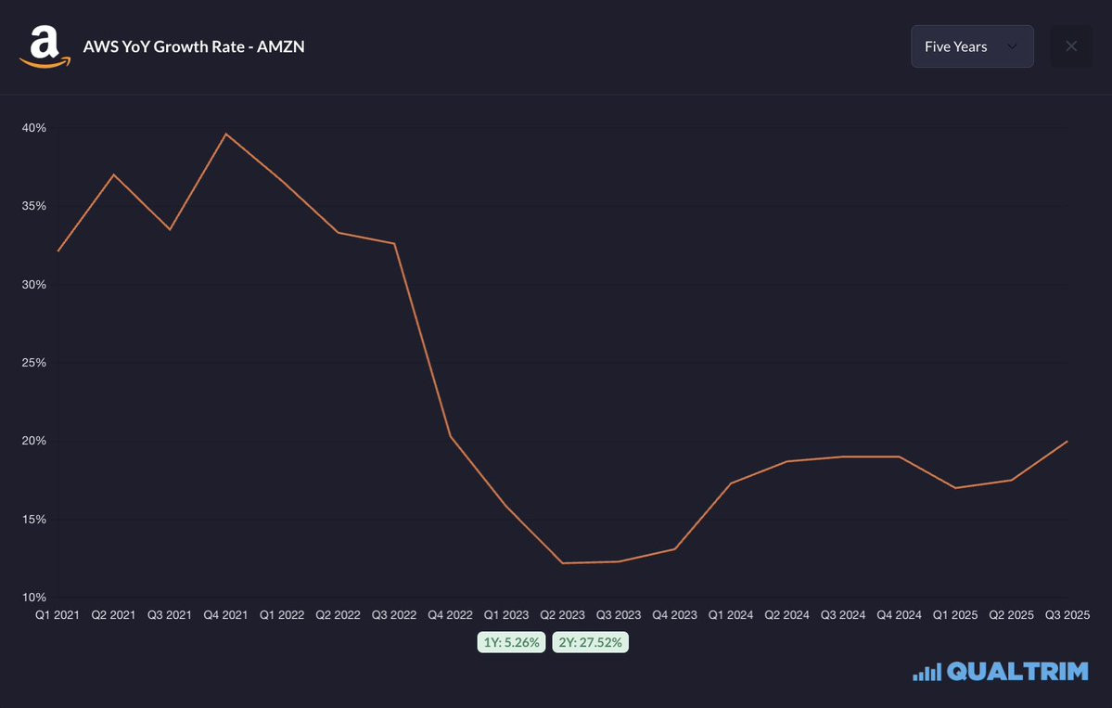Image resolution: width=1112 pixels, height=708 pixels.
Task: Open the Five Years time range dropdown
Action: [972, 46]
